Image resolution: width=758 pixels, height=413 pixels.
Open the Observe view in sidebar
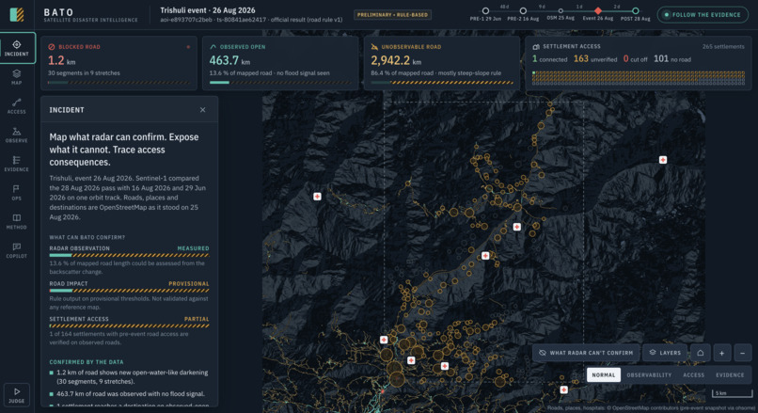click(17, 135)
